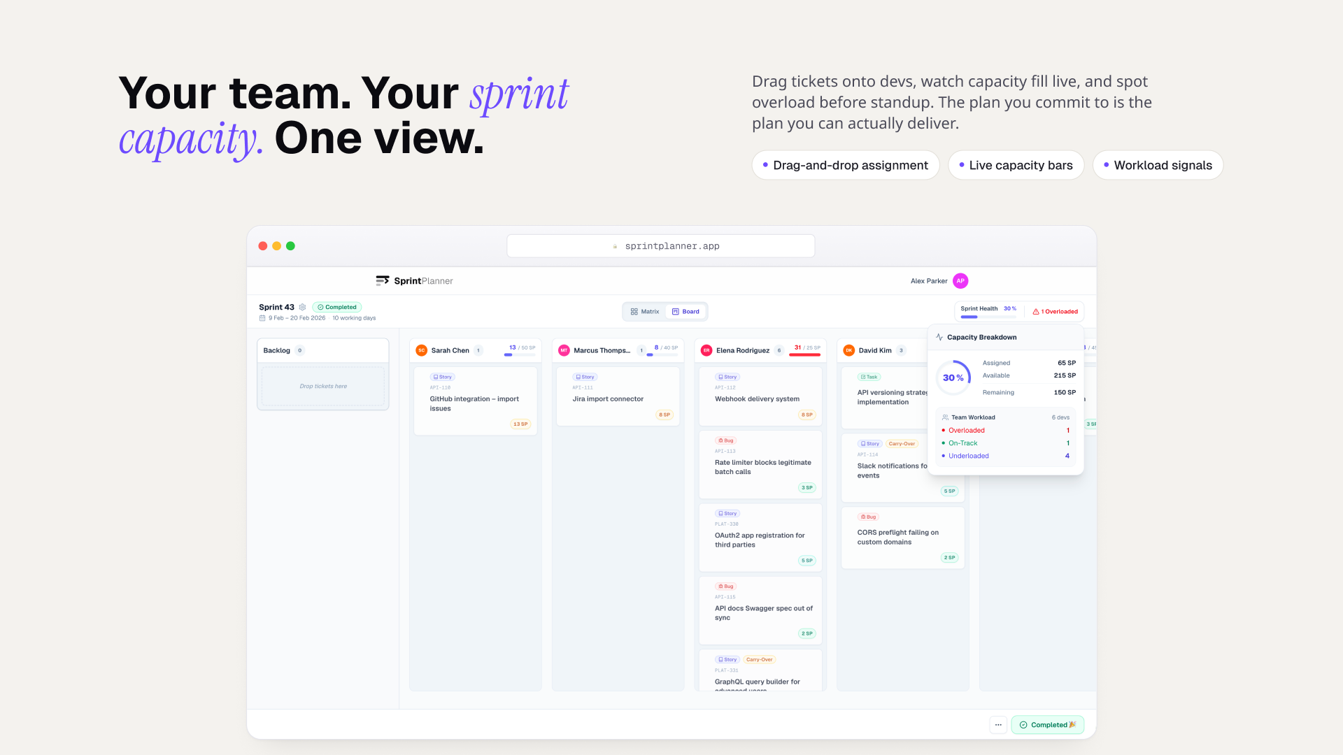Click the pulse icon in Capacity Breakdown header

[x=938, y=336]
